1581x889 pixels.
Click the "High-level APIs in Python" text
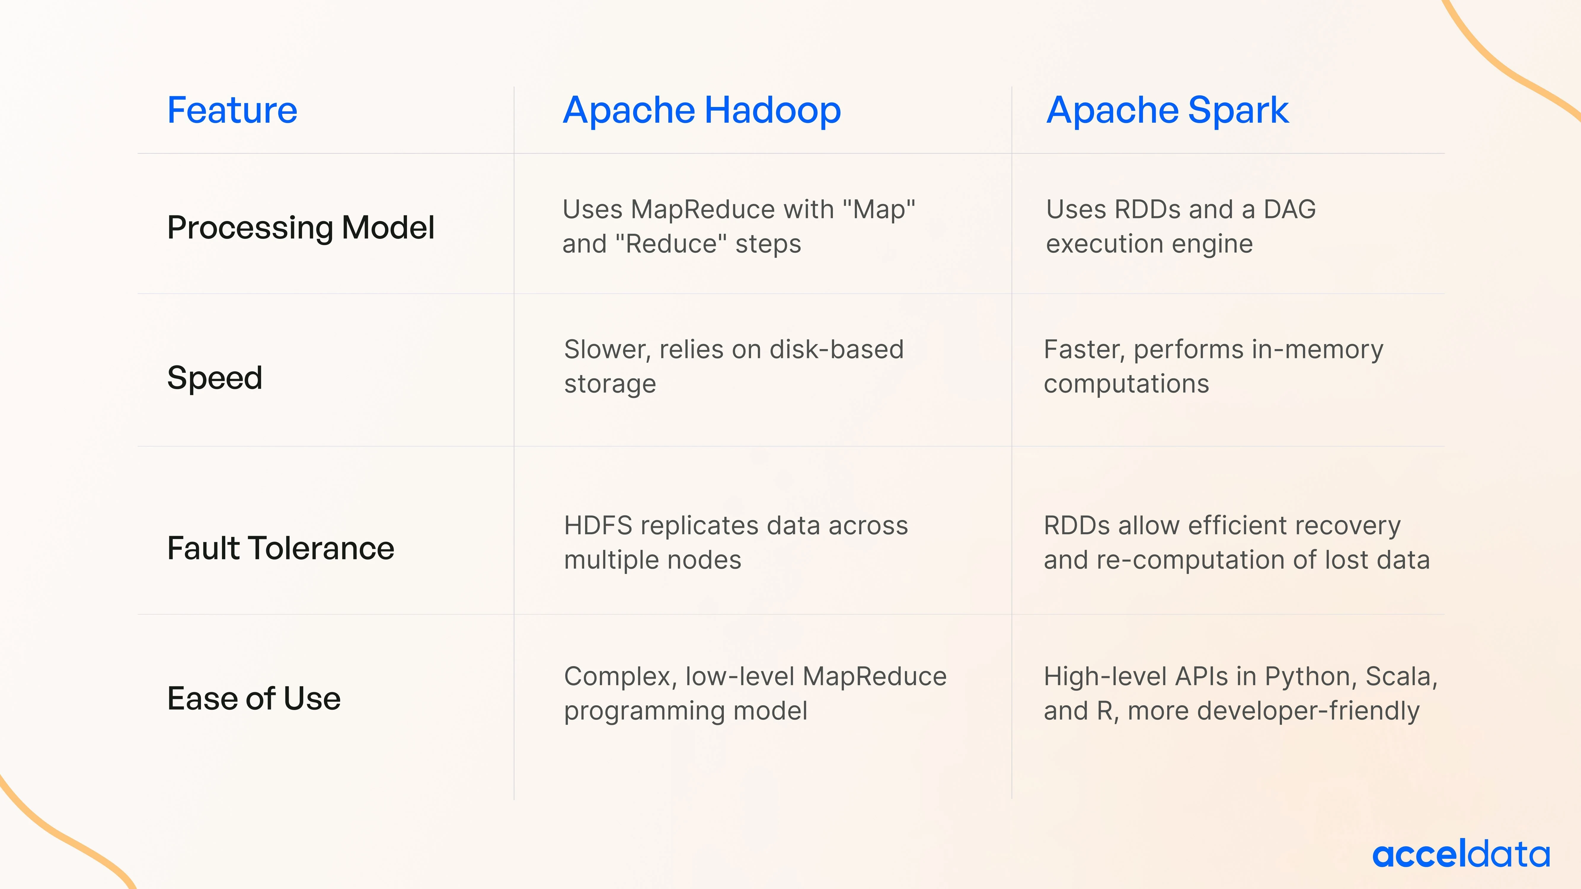click(1240, 677)
